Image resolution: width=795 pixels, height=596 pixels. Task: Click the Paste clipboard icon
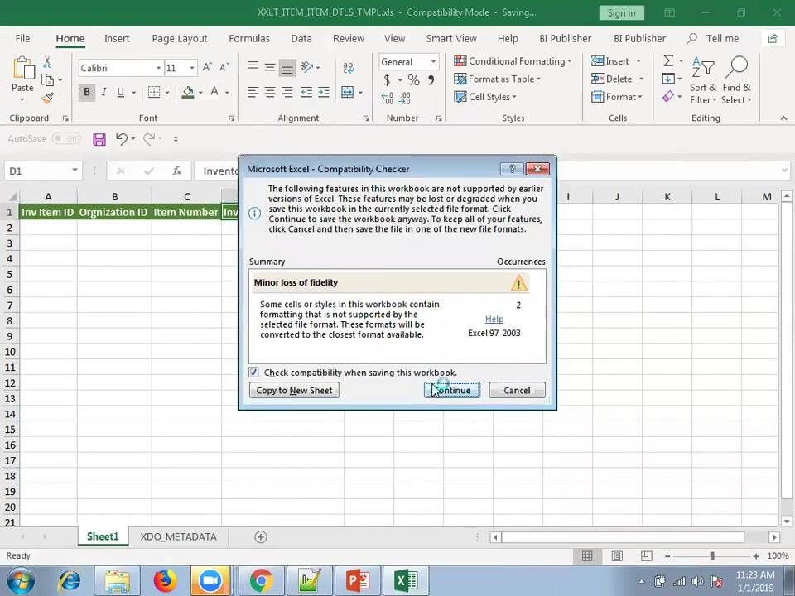click(22, 69)
